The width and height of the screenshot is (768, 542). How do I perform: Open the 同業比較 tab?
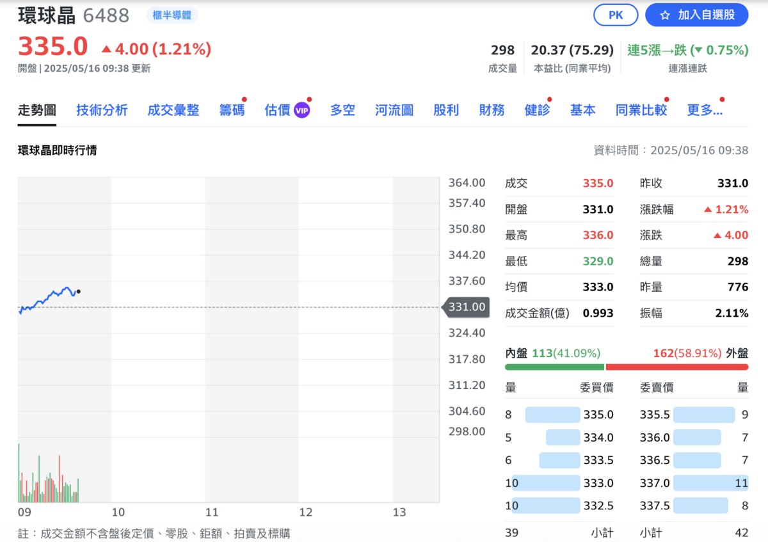641,110
